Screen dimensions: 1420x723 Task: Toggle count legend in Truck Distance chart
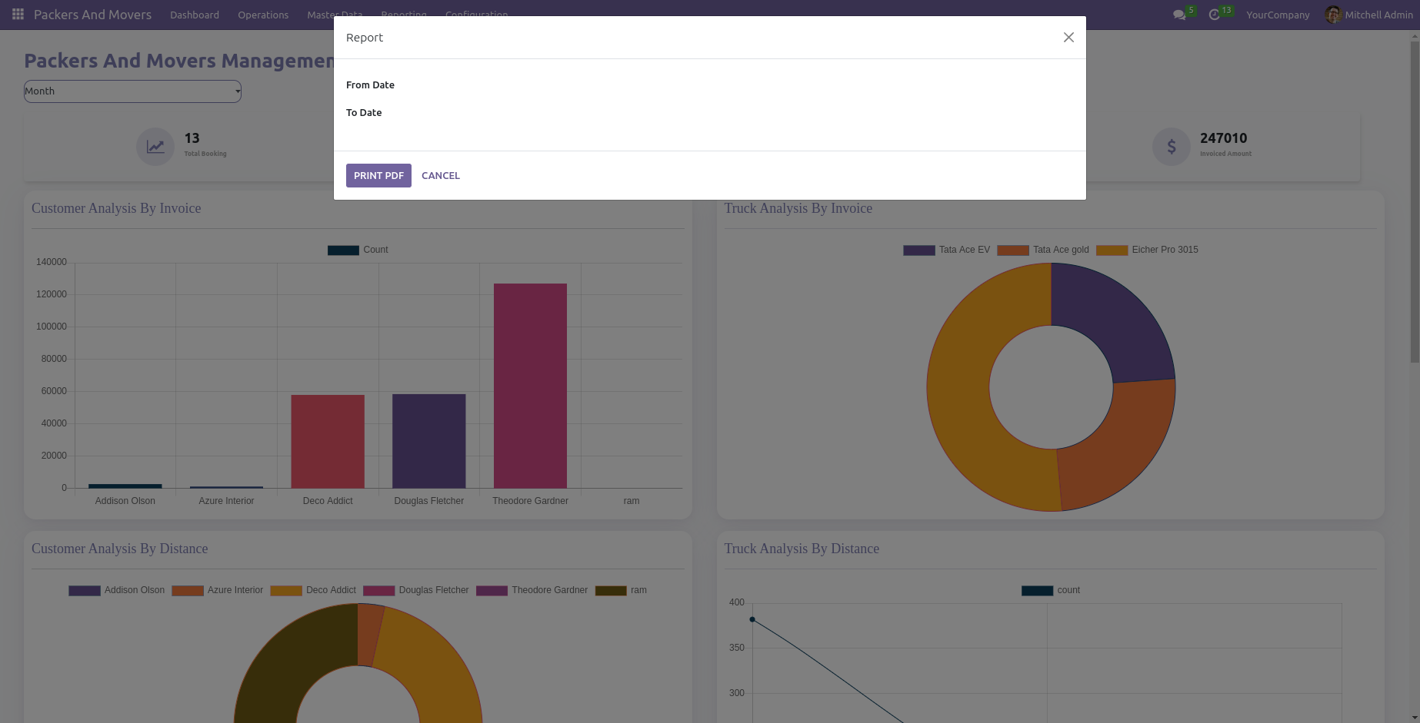[x=1051, y=590]
